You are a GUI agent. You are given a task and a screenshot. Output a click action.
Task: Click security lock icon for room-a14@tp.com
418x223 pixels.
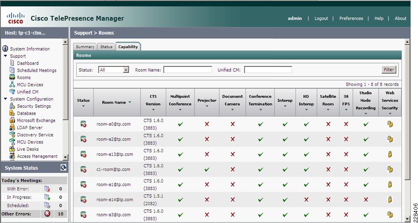point(390,199)
